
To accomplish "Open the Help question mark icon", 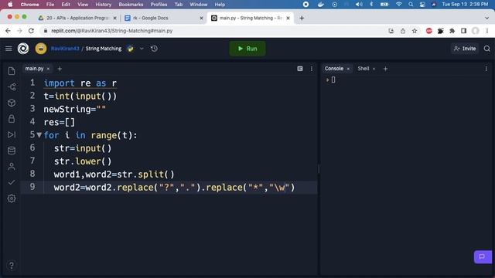I will [12, 266].
